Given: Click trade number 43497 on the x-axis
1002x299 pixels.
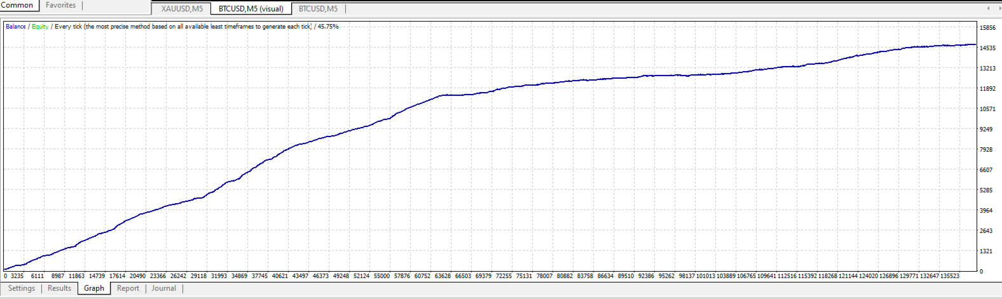Looking at the screenshot, I should click(300, 276).
